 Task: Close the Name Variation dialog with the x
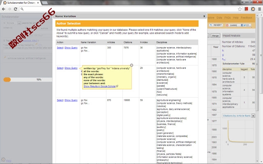click(204, 16)
